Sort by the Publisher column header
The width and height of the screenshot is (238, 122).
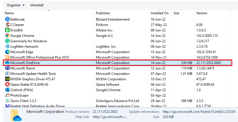point(103,13)
